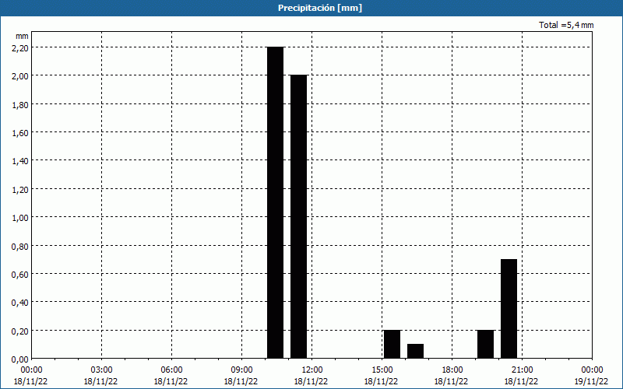This screenshot has height=389, width=623.
Task: Click the 09:00 time label
Action: coord(242,370)
